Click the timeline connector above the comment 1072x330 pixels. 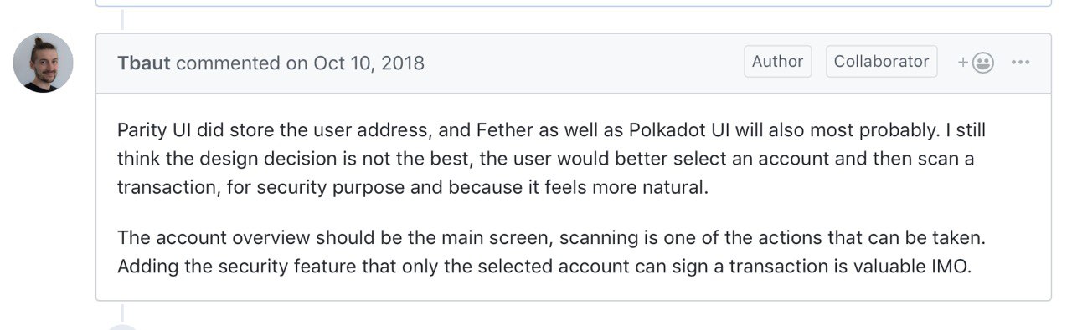[123, 20]
